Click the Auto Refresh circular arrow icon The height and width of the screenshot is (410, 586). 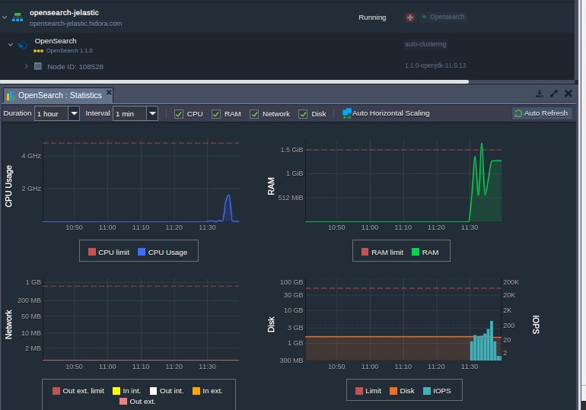(518, 113)
